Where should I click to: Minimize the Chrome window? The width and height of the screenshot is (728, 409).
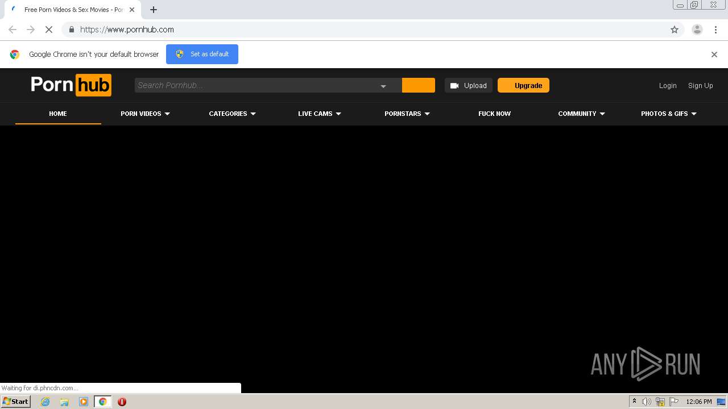[x=680, y=5]
